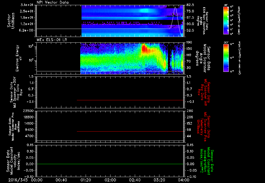
Task: Click the "18800" scanner position tick label
Action: coord(28,117)
